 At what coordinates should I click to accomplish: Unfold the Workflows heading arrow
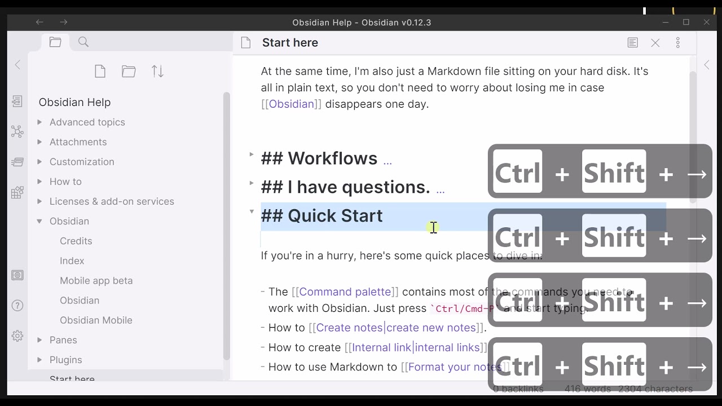pyautogui.click(x=252, y=154)
